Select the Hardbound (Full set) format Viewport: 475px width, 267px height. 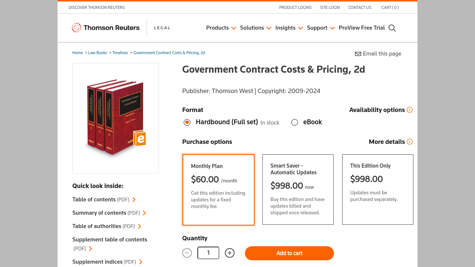point(187,122)
